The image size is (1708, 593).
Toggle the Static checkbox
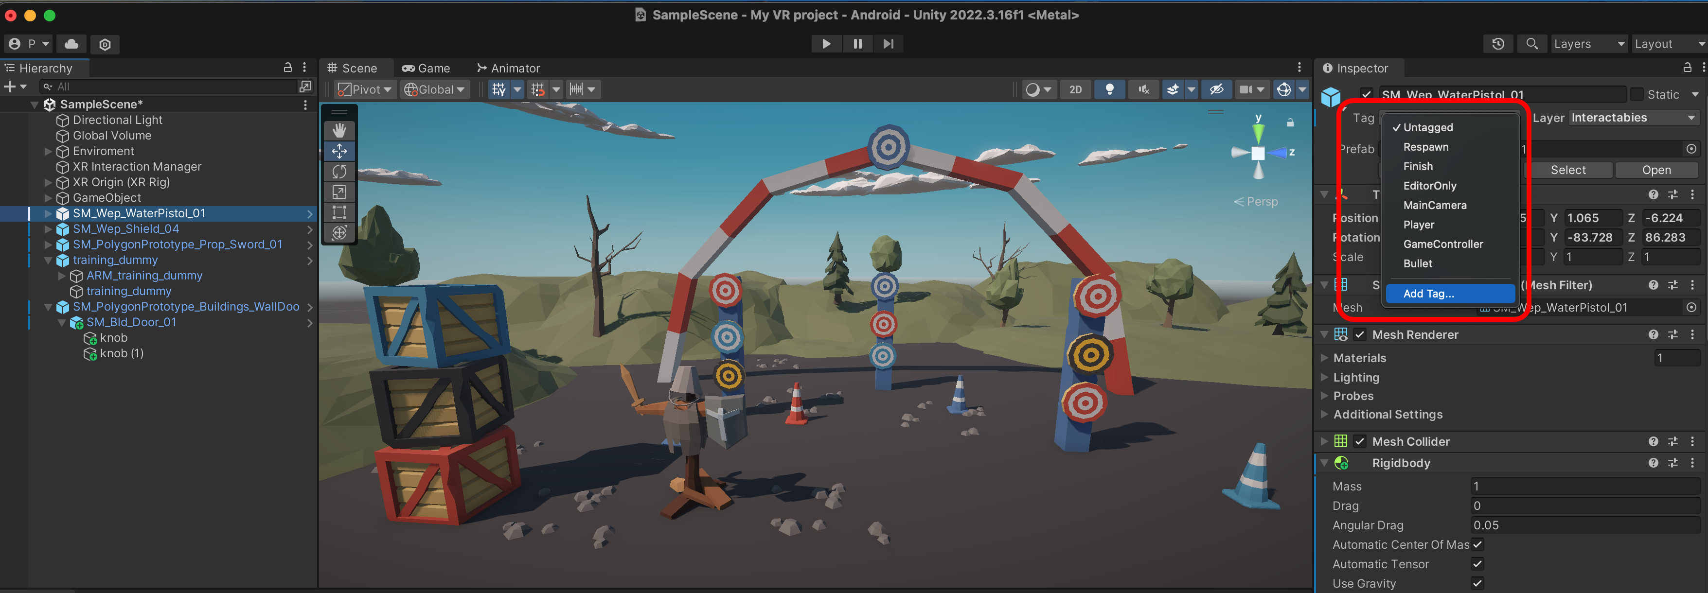click(x=1637, y=94)
